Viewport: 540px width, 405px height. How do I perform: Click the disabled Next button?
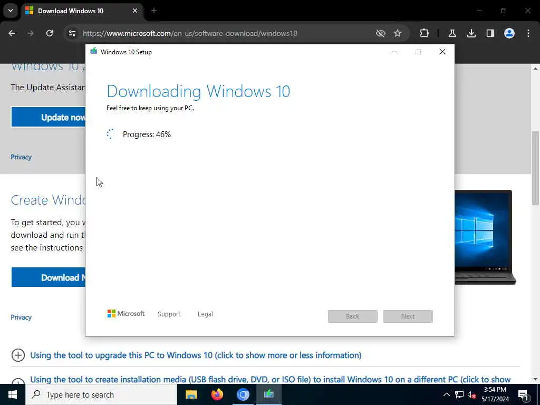click(x=408, y=316)
